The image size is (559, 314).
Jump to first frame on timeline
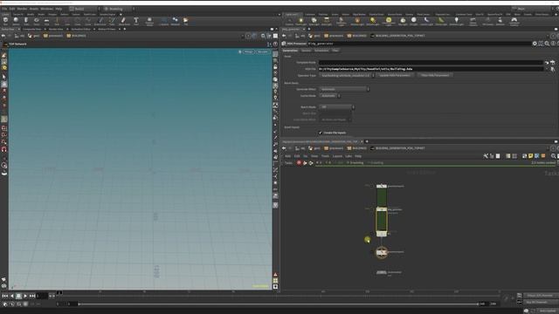[x=5, y=296]
